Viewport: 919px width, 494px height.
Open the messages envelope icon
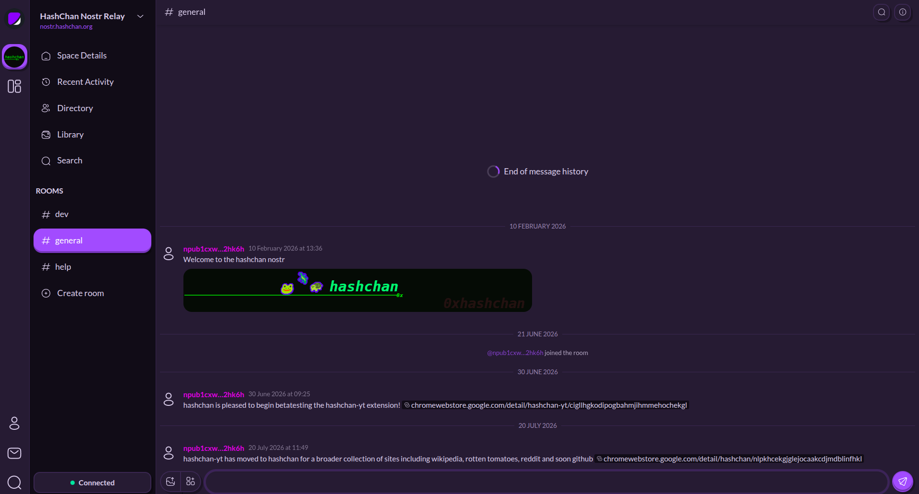(x=14, y=453)
